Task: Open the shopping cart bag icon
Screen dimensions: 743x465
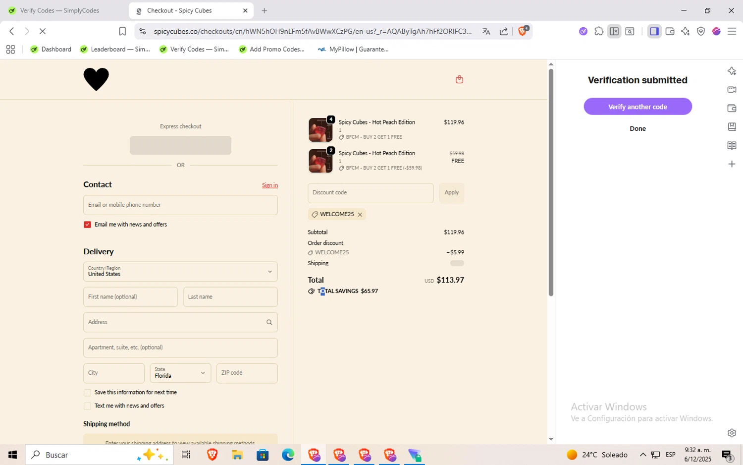Action: [459, 79]
